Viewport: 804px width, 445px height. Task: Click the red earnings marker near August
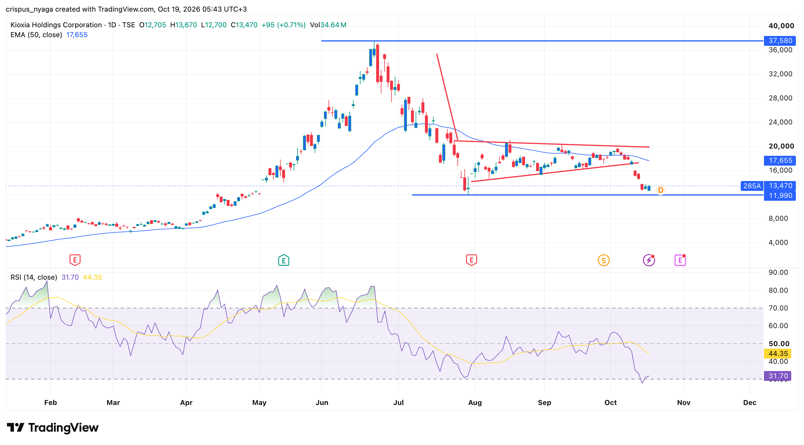[471, 260]
